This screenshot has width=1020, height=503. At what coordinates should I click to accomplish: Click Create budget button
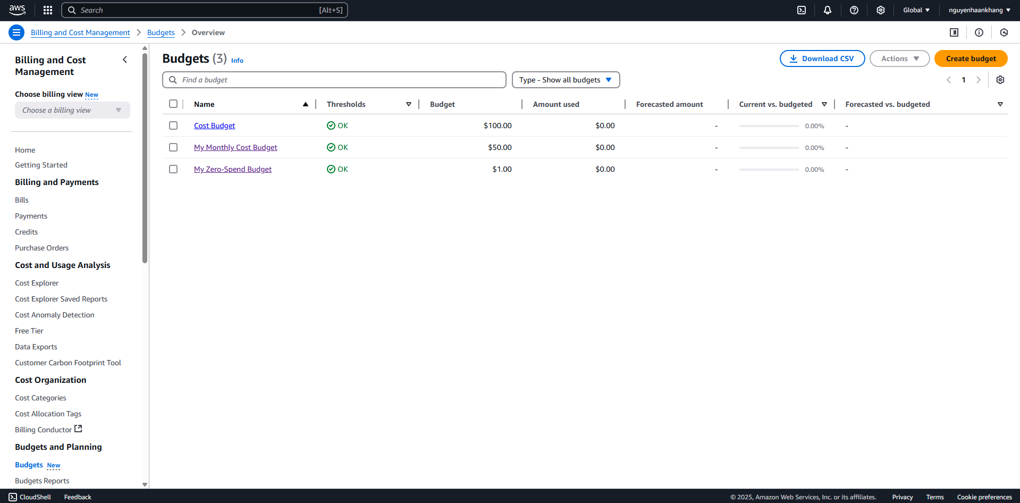971,58
